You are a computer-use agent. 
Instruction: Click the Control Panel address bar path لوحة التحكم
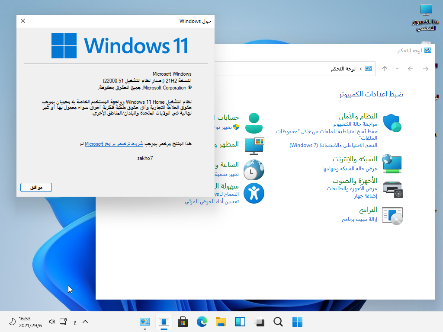click(343, 69)
